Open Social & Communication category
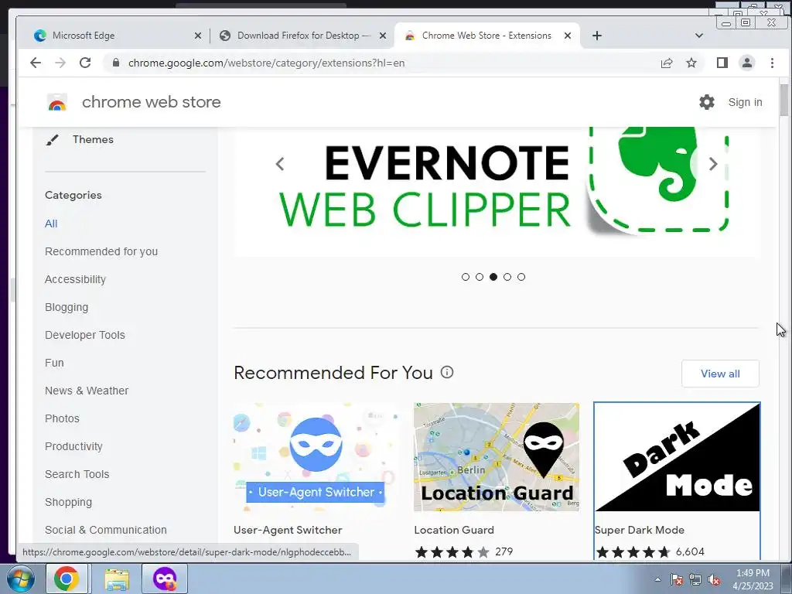Image resolution: width=792 pixels, height=594 pixels. coord(105,530)
